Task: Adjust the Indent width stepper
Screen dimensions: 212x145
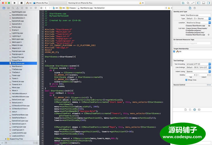Action: [210, 75]
